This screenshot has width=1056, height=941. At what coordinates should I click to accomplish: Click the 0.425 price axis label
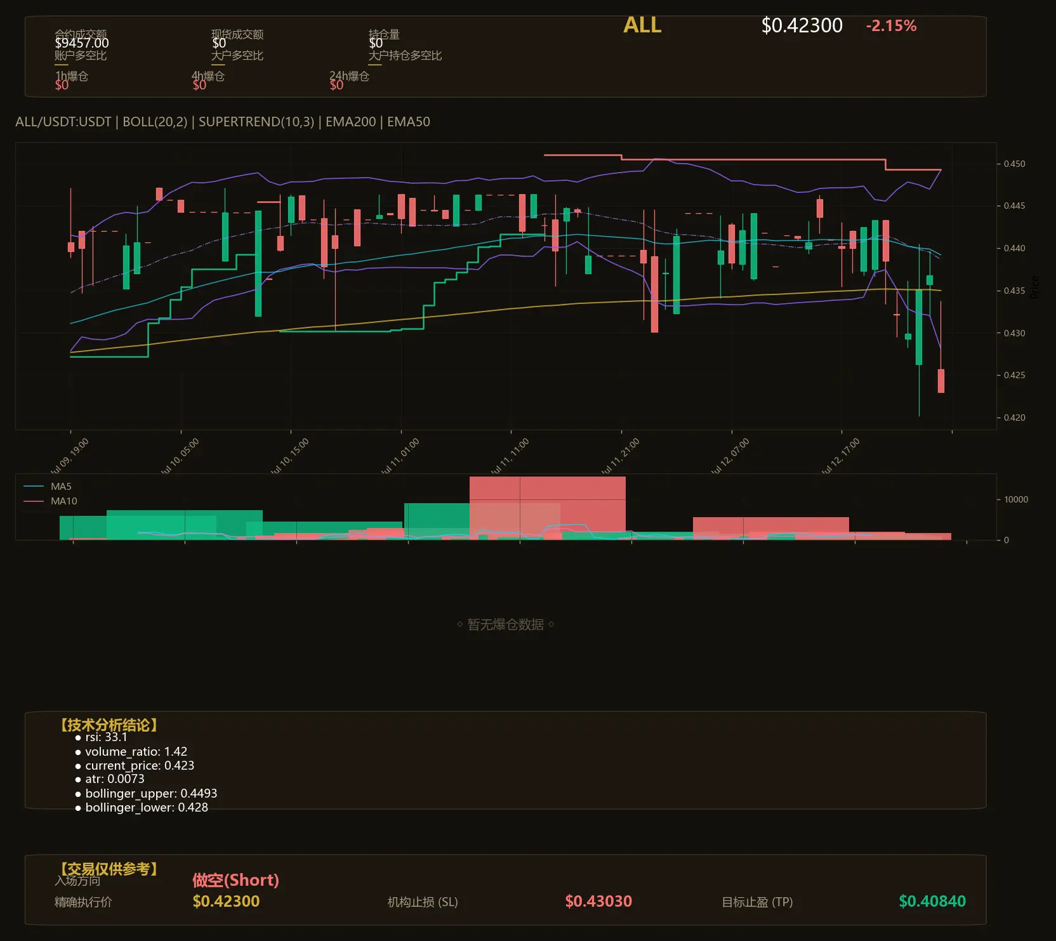pyautogui.click(x=1014, y=375)
